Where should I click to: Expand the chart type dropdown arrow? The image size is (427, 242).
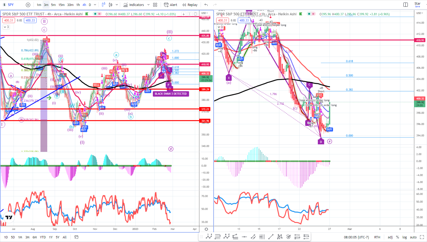[117, 5]
